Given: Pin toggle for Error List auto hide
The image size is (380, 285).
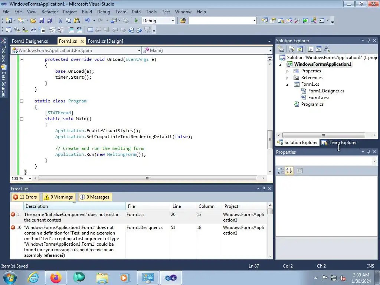Looking at the screenshot, I should click(264, 189).
